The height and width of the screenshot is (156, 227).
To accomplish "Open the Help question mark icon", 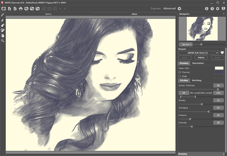I will (212, 8).
